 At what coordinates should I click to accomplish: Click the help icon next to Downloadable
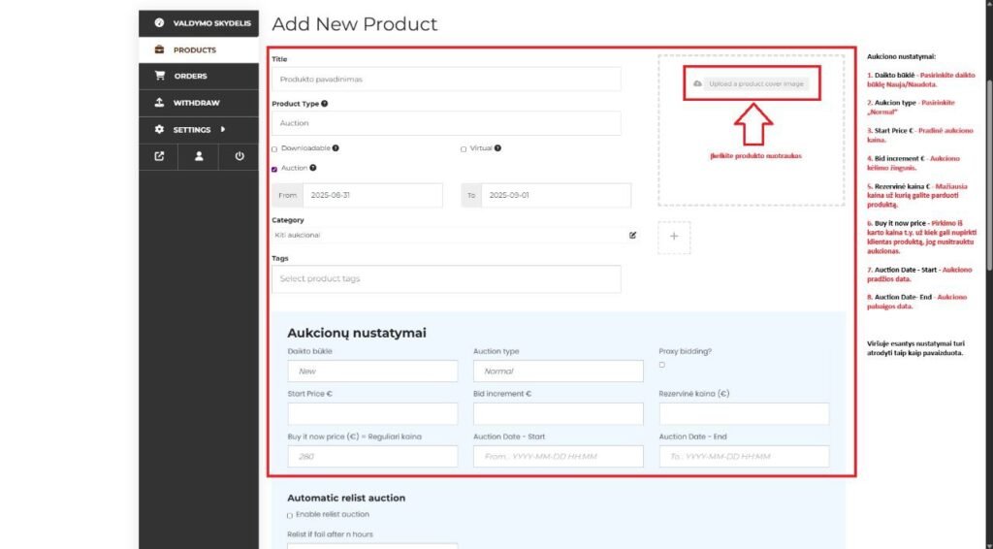pos(336,148)
